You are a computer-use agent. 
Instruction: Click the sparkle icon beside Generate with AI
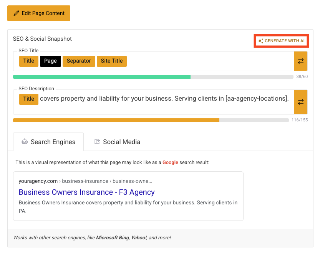click(260, 41)
